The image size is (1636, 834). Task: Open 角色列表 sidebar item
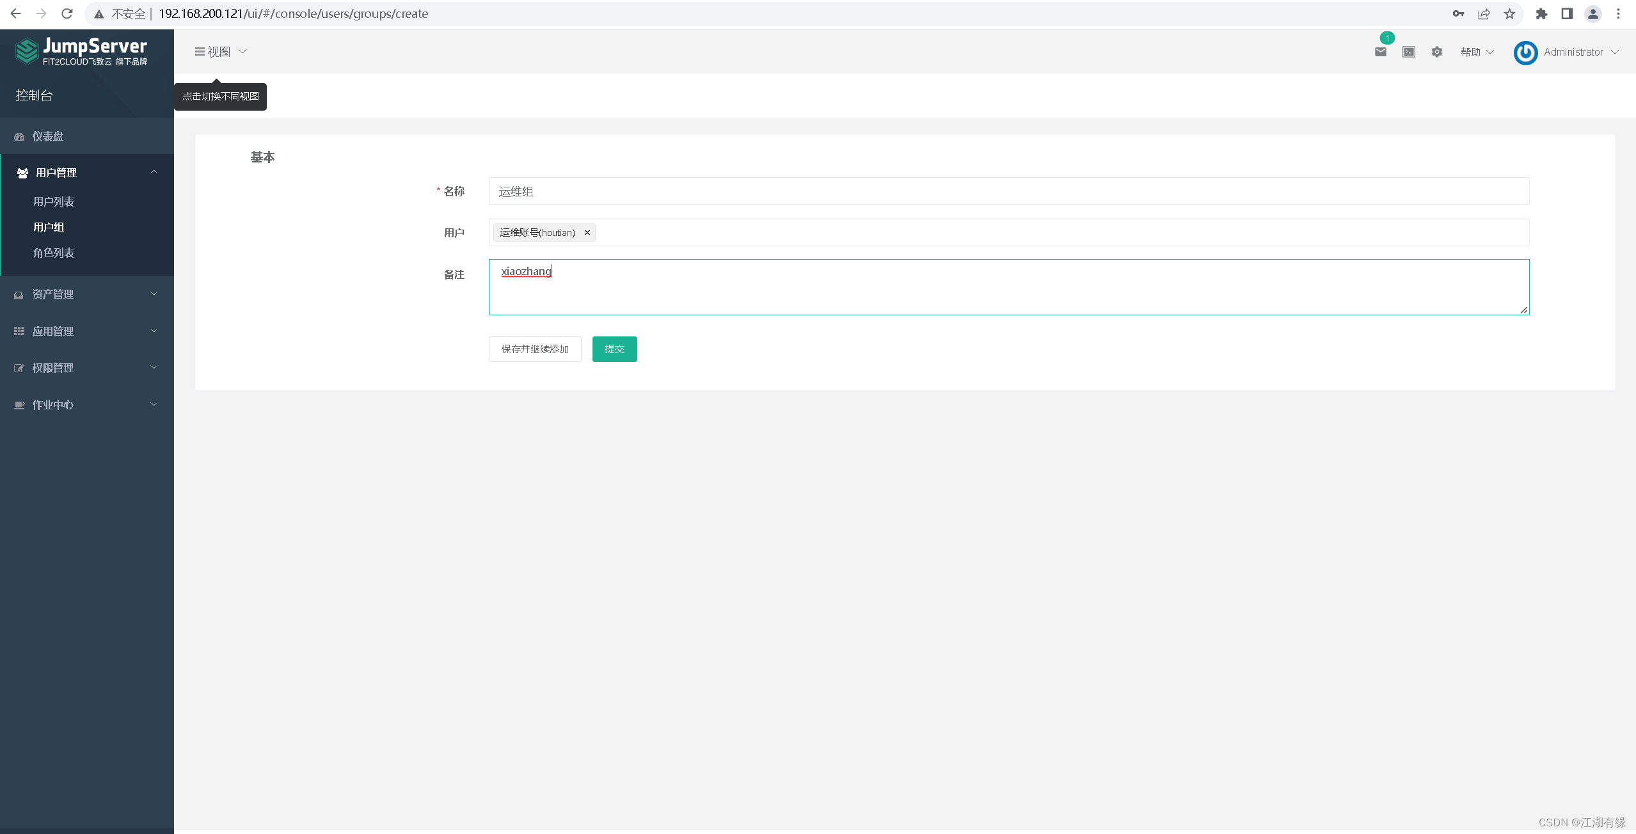(54, 253)
